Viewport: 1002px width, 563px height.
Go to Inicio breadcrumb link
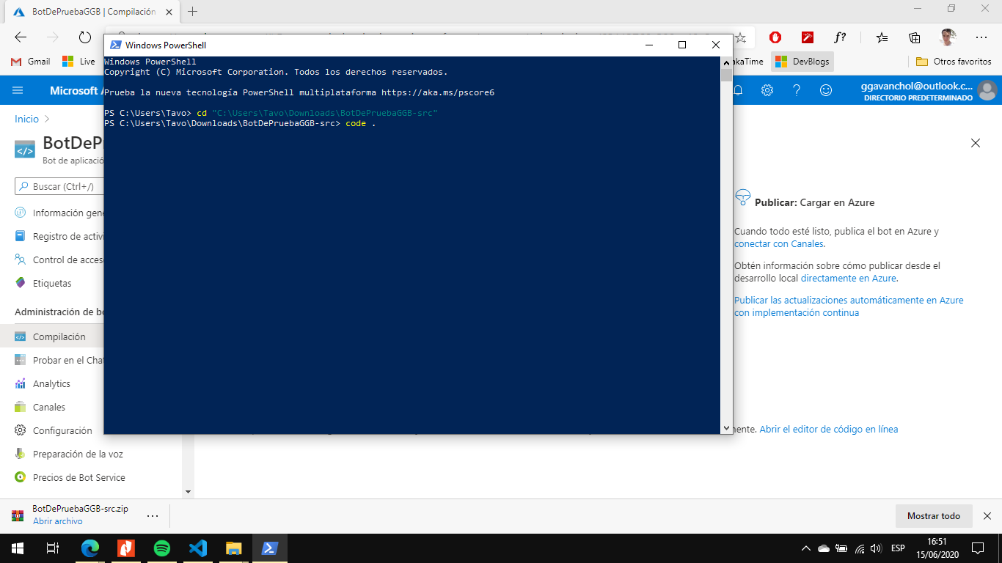tap(26, 119)
